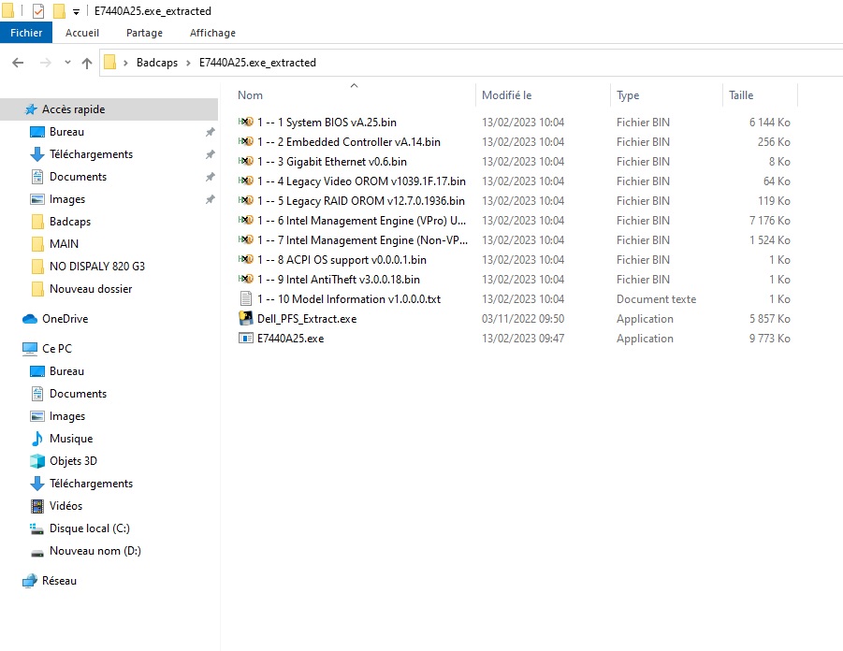Click the new folder quick-access icon

pos(59,10)
